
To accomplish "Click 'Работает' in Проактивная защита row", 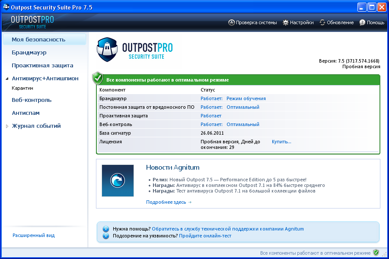I will [211, 116].
